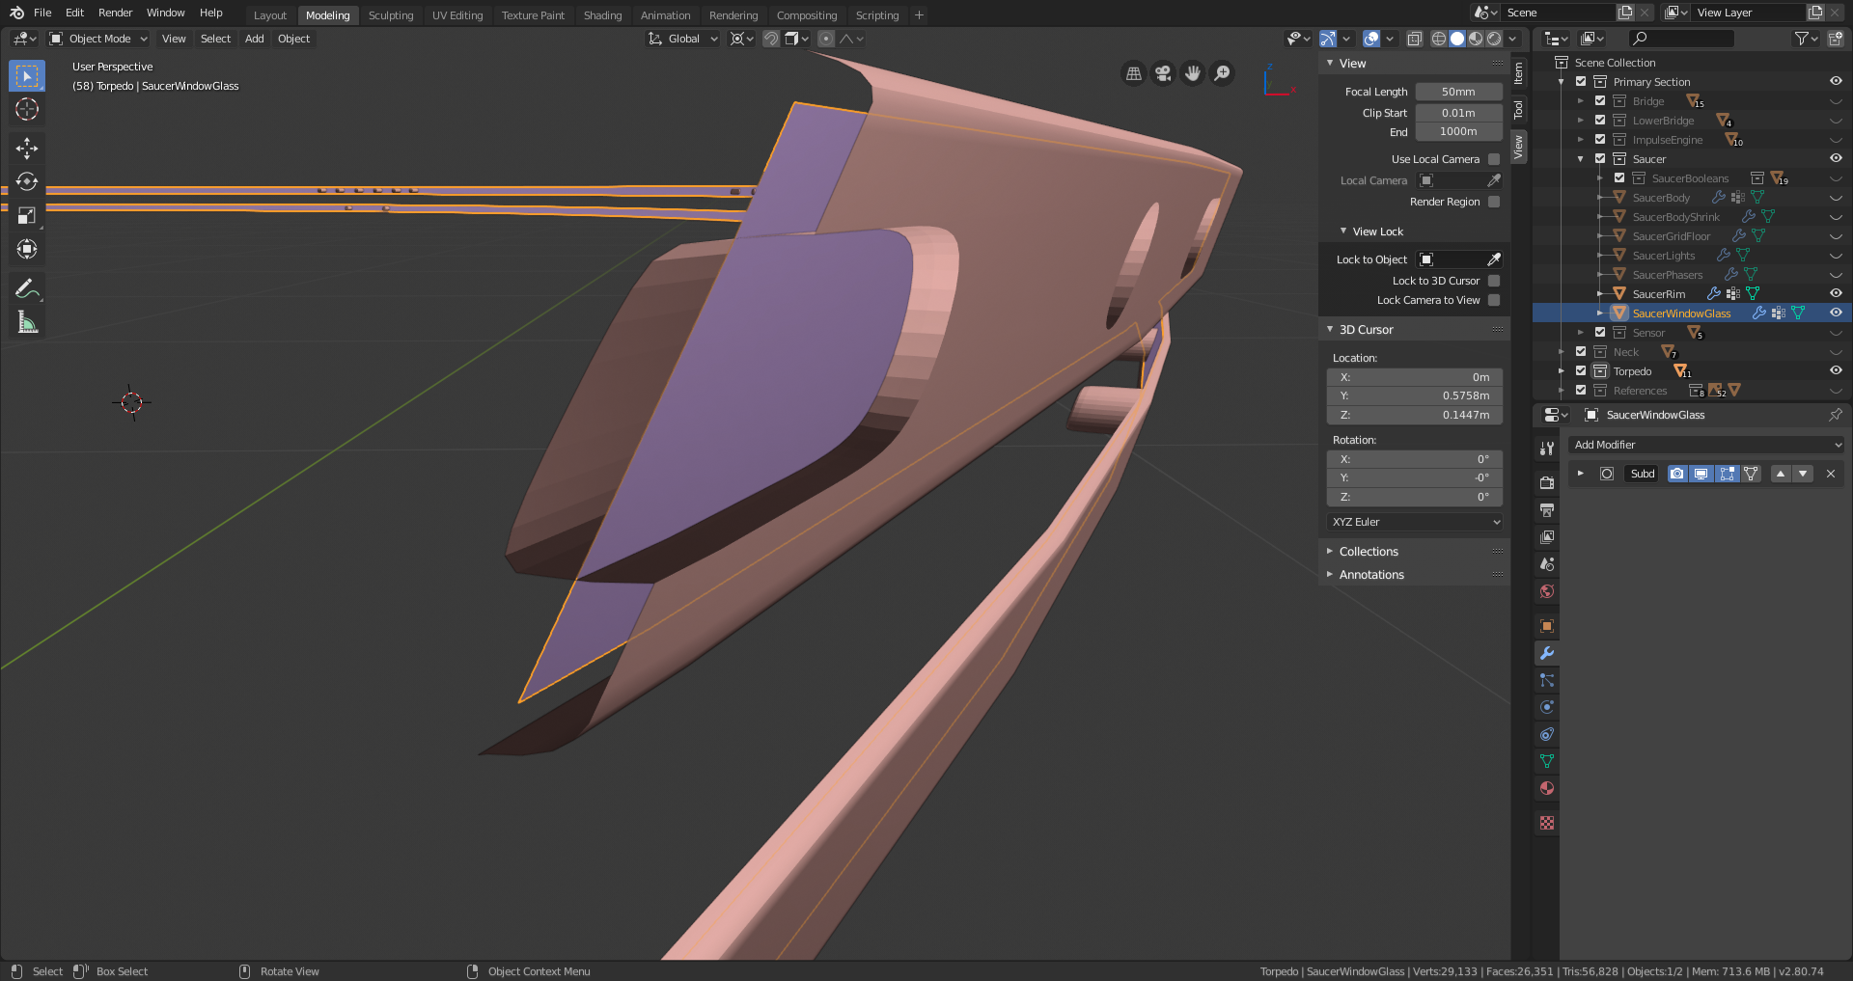Select the Move tool in toolbar
Image resolution: width=1853 pixels, height=981 pixels.
click(x=27, y=148)
